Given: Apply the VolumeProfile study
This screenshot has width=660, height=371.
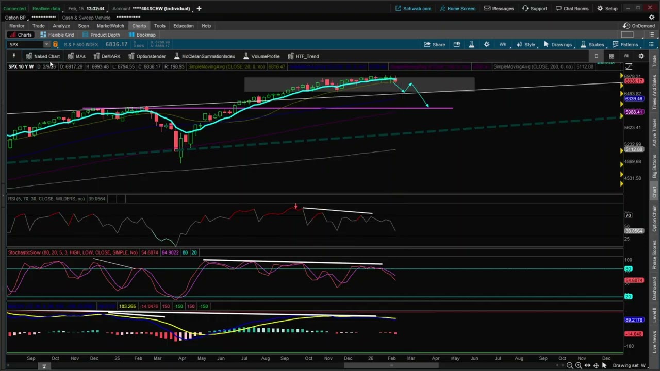Looking at the screenshot, I should coord(261,56).
